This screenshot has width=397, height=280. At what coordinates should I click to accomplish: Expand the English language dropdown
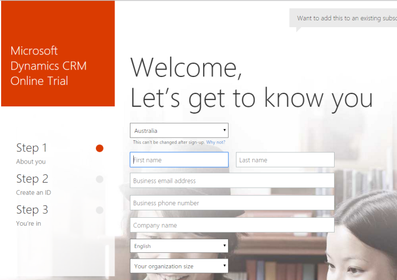(x=179, y=246)
